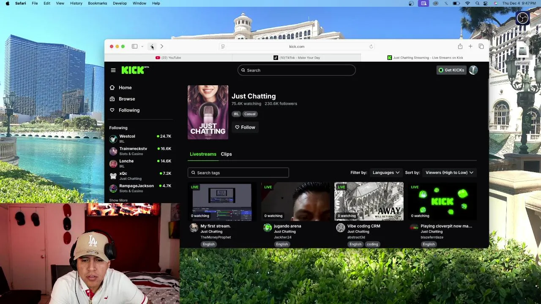Click TheMoneyProphet streamer avatar
541x304 pixels.
tap(194, 228)
